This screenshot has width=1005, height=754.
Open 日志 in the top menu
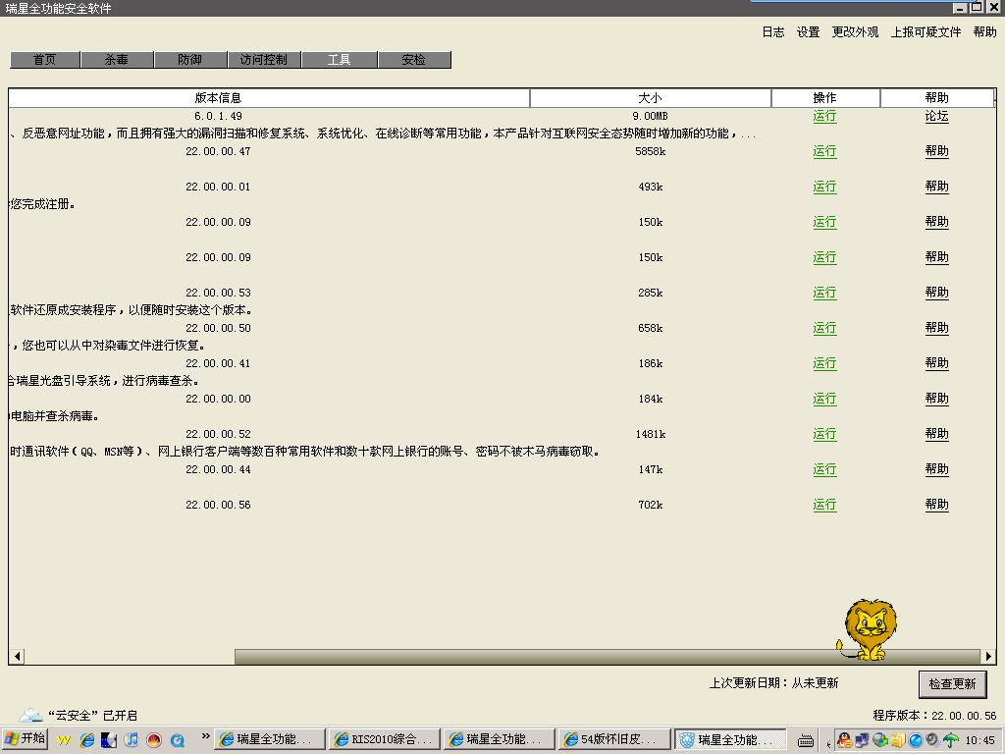(773, 32)
